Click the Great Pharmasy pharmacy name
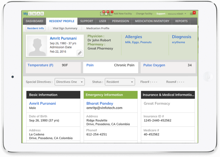Screen dimensions: 220x157 point(100,49)
